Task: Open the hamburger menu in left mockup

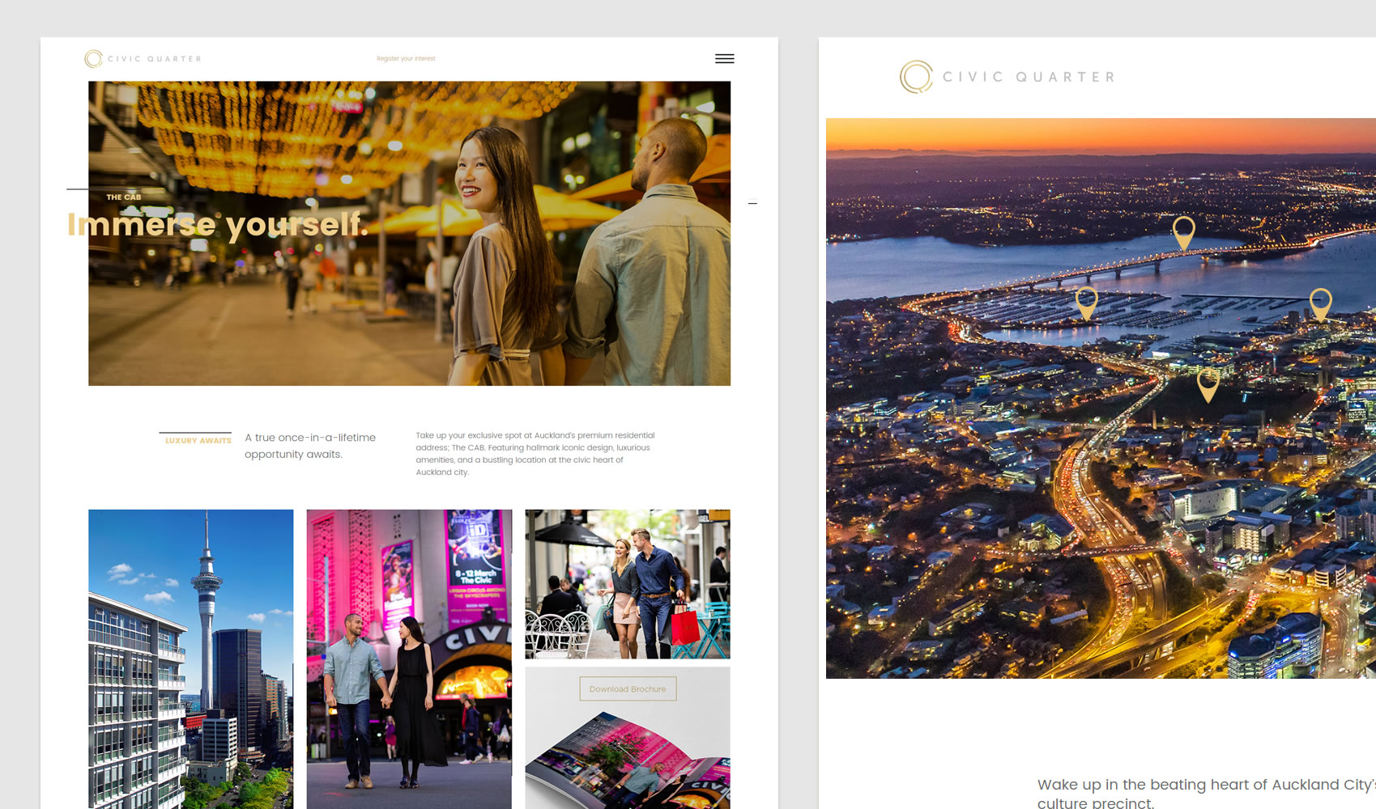Action: click(724, 58)
